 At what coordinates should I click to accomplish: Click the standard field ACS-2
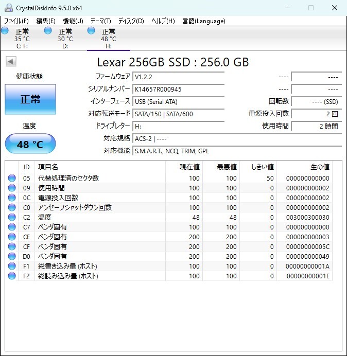[237, 138]
